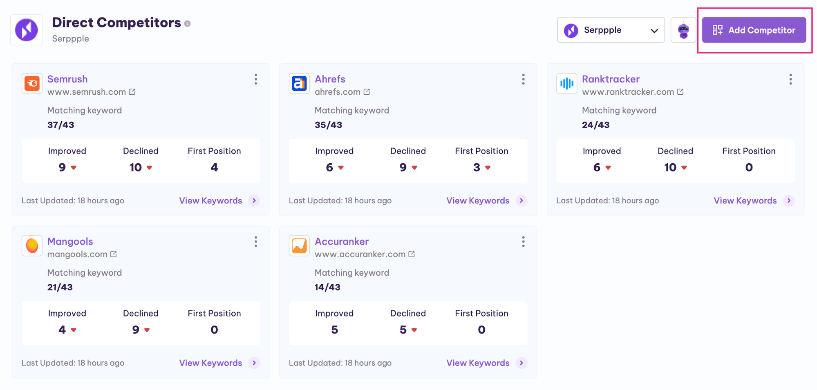Click the Serppple logo in the header
Viewport: 817px width, 390px height.
(27, 30)
